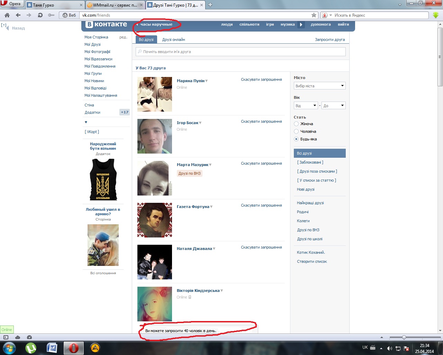Select the Чоловіча gender radio button
443x355 pixels.
pos(296,131)
